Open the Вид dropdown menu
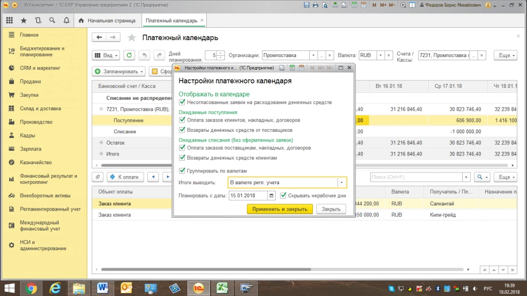Screen dimensions: 527x296 click(x=106, y=55)
